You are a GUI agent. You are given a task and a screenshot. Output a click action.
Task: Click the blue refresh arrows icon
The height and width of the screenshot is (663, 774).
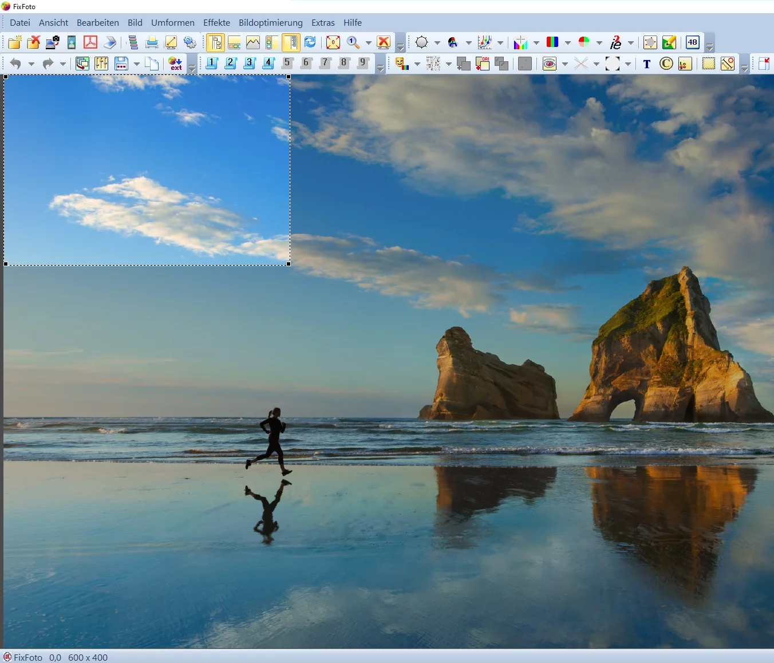point(310,42)
